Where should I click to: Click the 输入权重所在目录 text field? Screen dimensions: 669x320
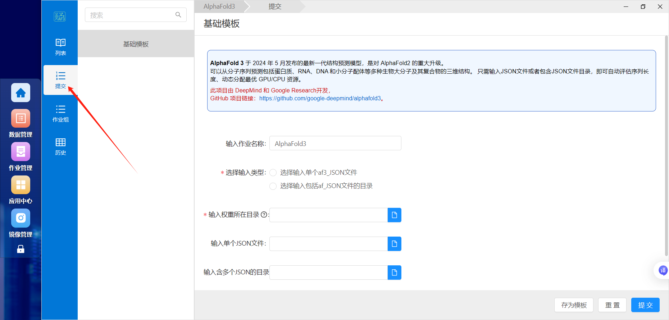point(328,215)
